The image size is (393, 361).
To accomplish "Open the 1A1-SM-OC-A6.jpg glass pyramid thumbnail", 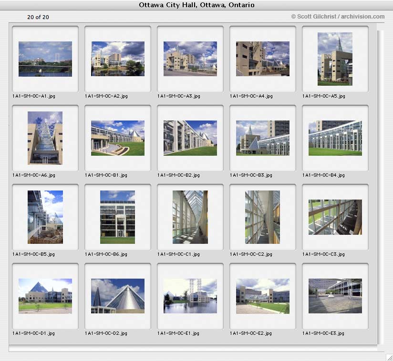I will tap(45, 138).
